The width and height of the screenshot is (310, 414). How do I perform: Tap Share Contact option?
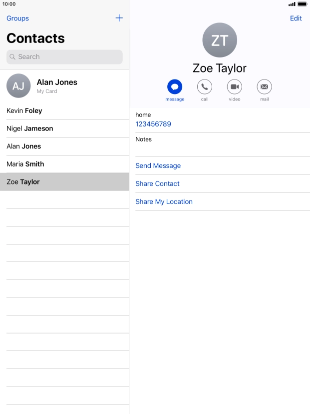point(158,184)
